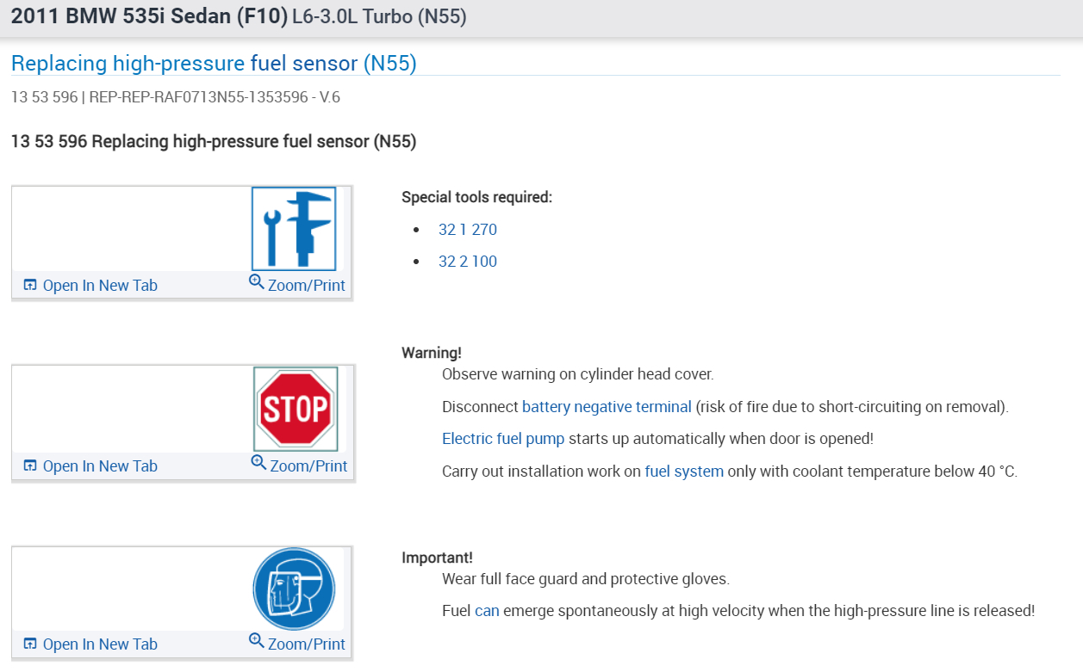Click the Replacing high-pressure fuel sensor title link
1083x672 pixels.
pyautogui.click(x=214, y=64)
